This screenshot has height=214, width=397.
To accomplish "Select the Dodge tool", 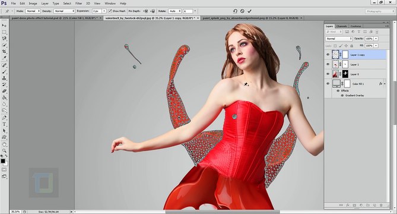I will (4, 111).
